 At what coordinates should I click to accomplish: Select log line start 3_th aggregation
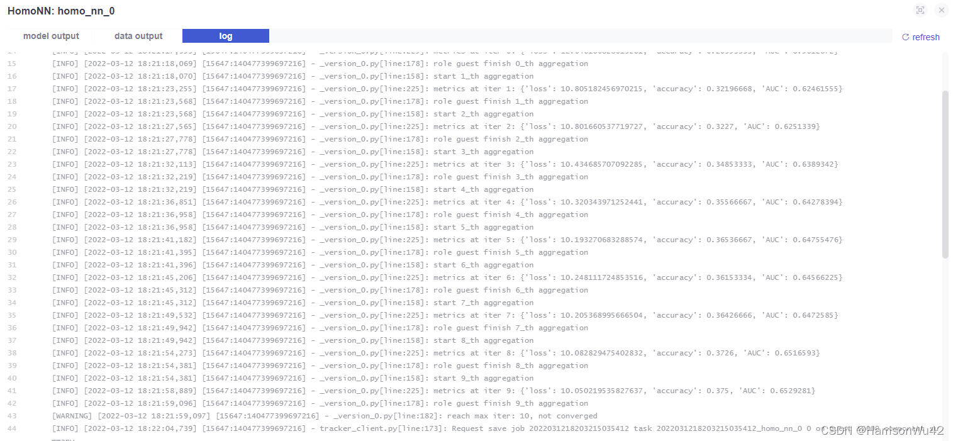tap(293, 152)
